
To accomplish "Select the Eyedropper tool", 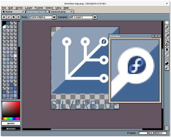I will click(x=167, y=36).
